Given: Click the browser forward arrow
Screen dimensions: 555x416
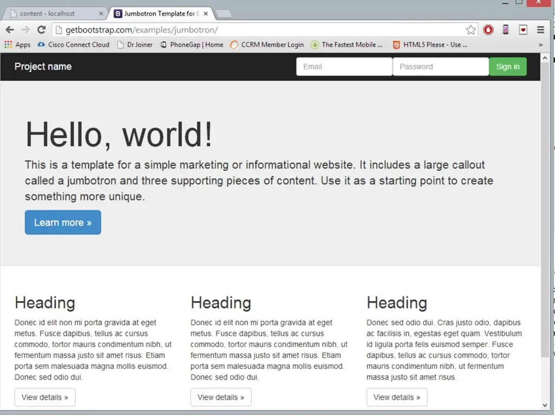Looking at the screenshot, I should (25, 30).
